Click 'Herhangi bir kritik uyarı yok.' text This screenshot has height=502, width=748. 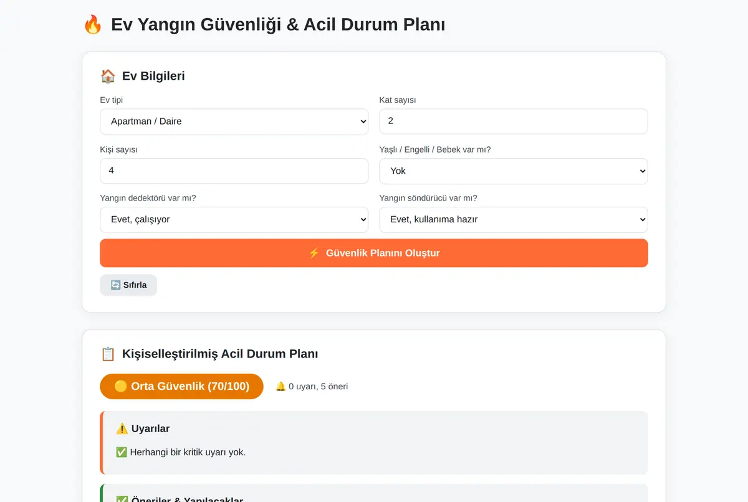(x=188, y=452)
